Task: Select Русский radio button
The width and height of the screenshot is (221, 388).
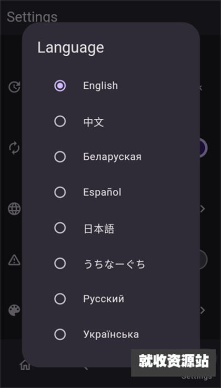Action: tap(60, 299)
